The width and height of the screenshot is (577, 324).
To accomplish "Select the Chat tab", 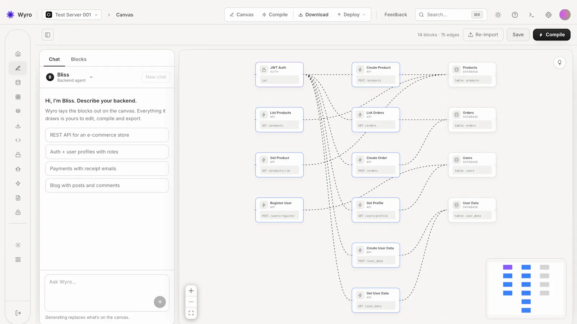I will click(x=54, y=59).
